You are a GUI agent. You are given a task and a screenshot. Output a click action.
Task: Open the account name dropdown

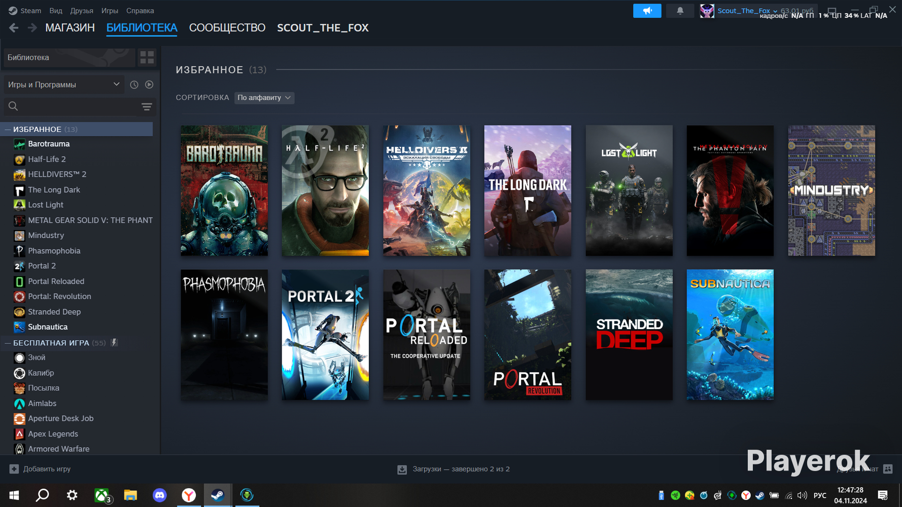[x=747, y=11]
